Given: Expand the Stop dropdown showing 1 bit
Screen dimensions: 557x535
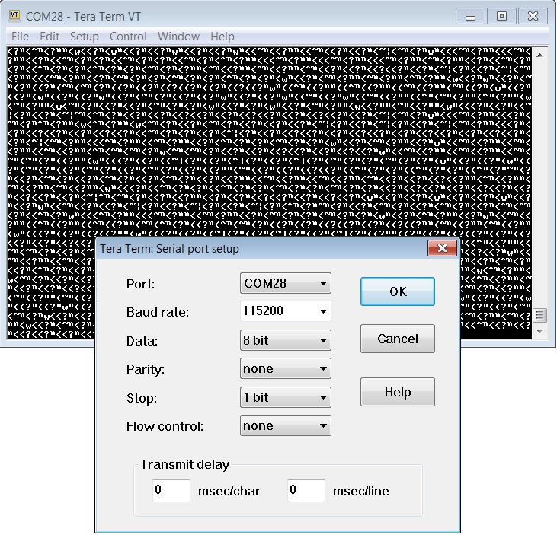Looking at the screenshot, I should pyautogui.click(x=286, y=397).
